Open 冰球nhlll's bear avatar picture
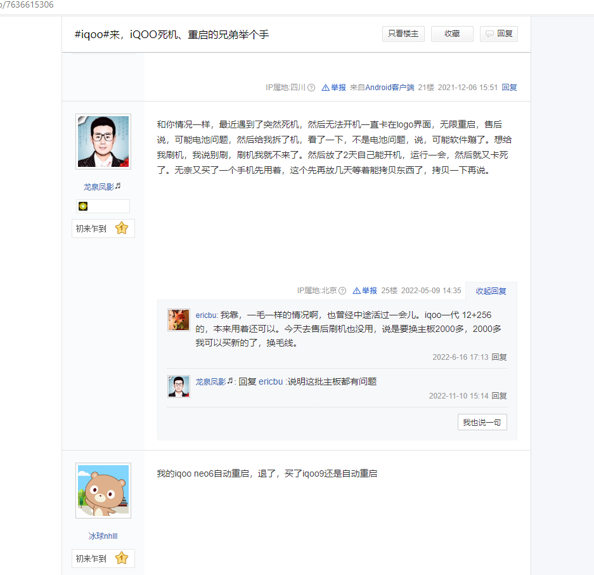 pyautogui.click(x=103, y=491)
